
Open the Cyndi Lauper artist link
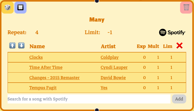[x=114, y=67]
